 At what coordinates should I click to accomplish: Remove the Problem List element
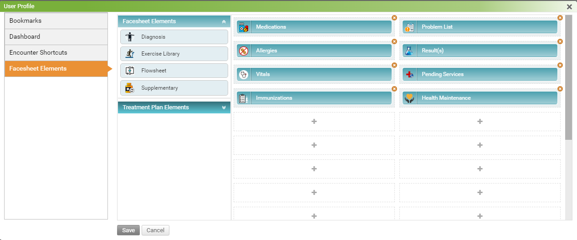pyautogui.click(x=560, y=18)
